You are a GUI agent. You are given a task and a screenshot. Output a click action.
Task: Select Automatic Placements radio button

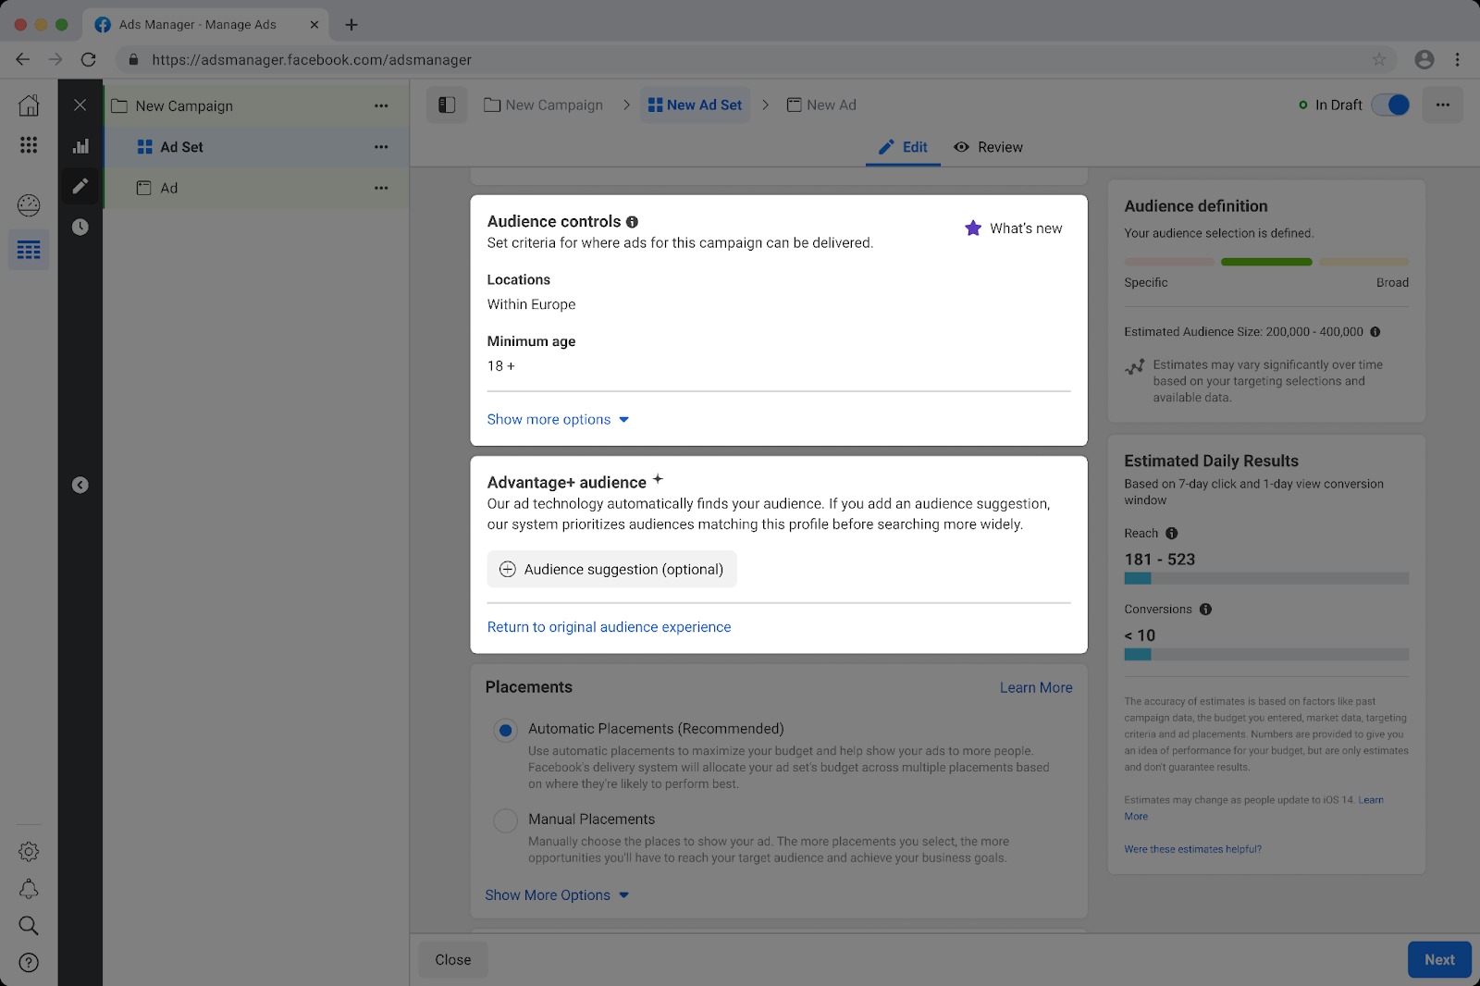coord(505,731)
